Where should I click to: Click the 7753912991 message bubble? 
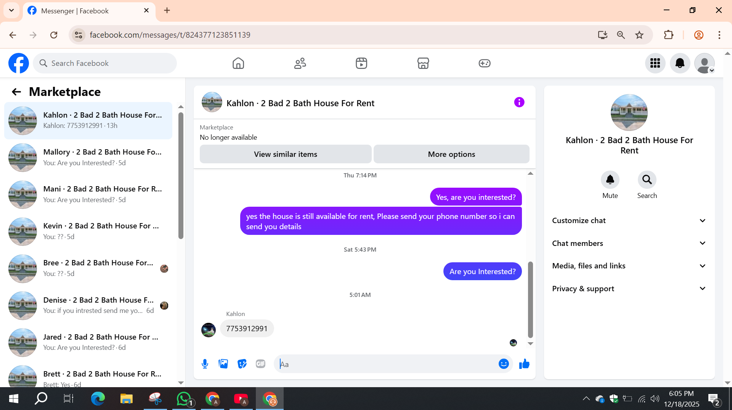[247, 329]
